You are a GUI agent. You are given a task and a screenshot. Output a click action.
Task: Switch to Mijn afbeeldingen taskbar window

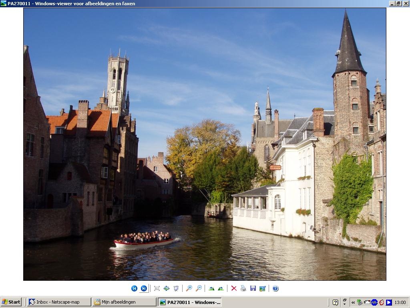pos(124,302)
